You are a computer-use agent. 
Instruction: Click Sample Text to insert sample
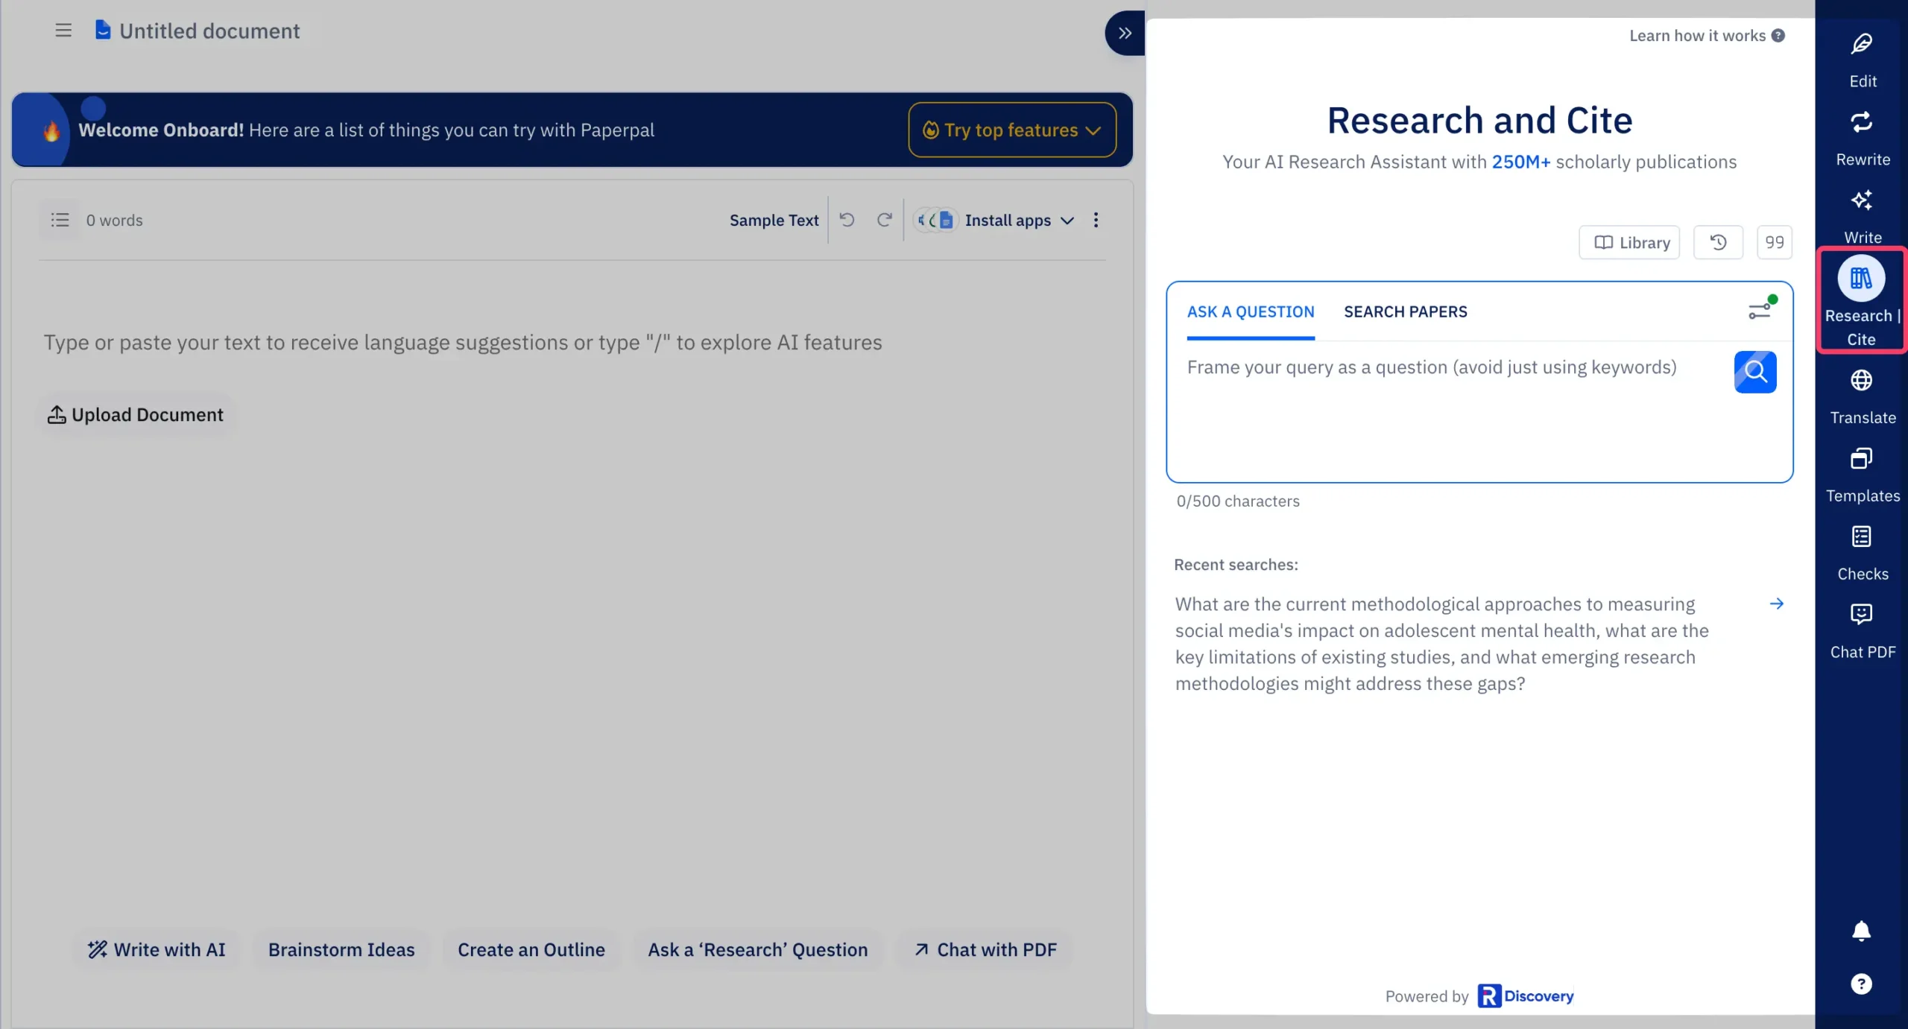(x=774, y=220)
